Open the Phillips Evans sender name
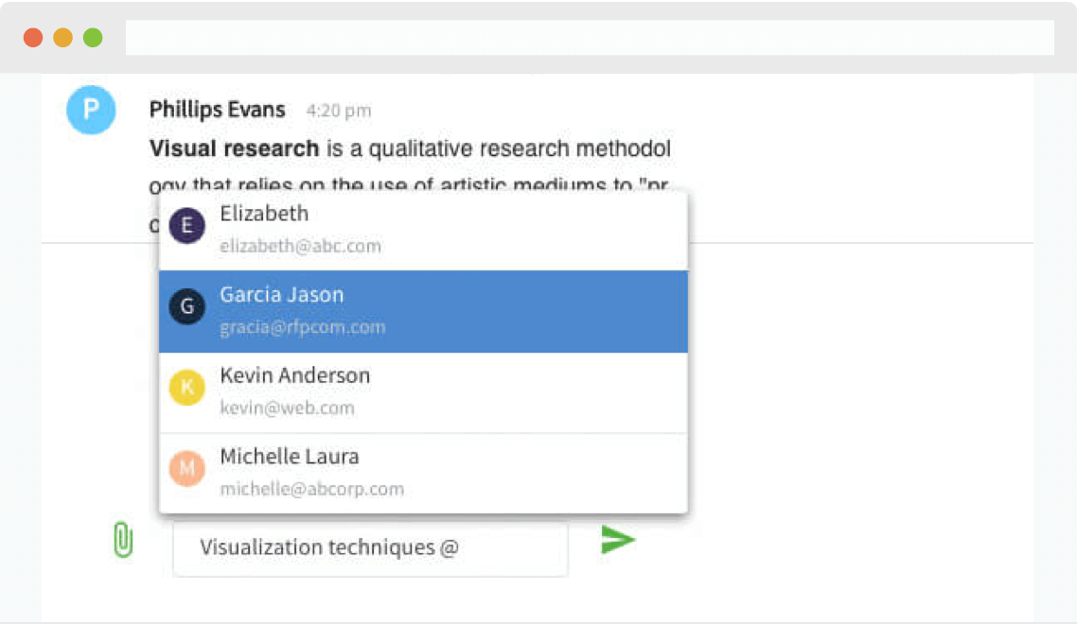1077x624 pixels. 217,110
